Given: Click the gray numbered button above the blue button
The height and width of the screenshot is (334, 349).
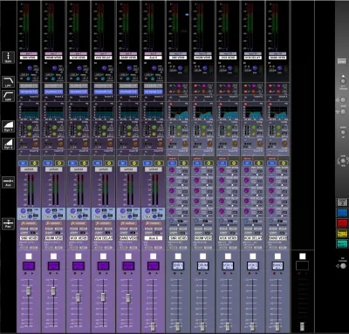Looking at the screenshot, I should tap(342, 202).
